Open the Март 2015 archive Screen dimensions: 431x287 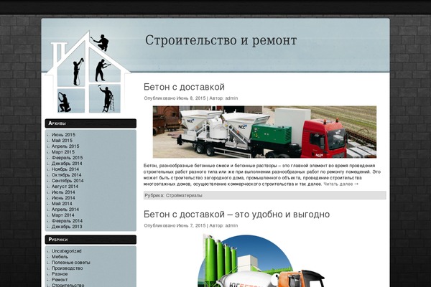(x=63, y=152)
